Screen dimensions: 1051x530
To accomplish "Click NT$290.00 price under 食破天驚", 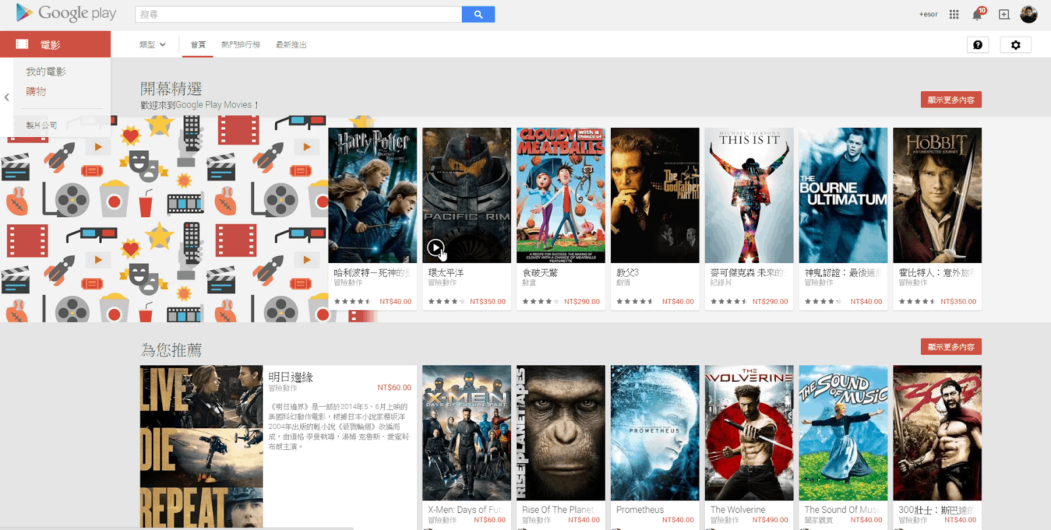I will [582, 302].
